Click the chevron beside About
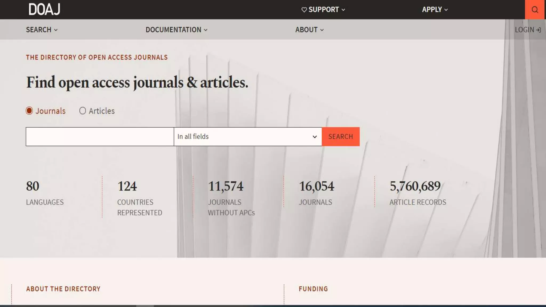 (x=322, y=30)
